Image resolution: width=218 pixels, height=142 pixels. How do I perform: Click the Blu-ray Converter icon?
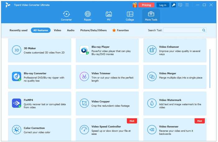tap(17, 76)
